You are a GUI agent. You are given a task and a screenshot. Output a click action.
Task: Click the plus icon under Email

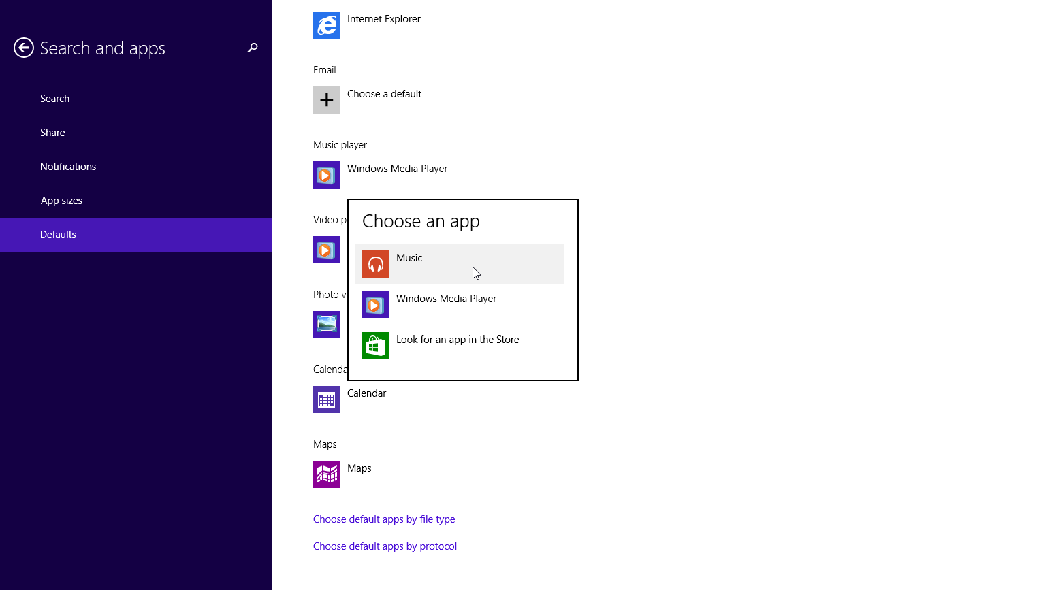pos(327,100)
